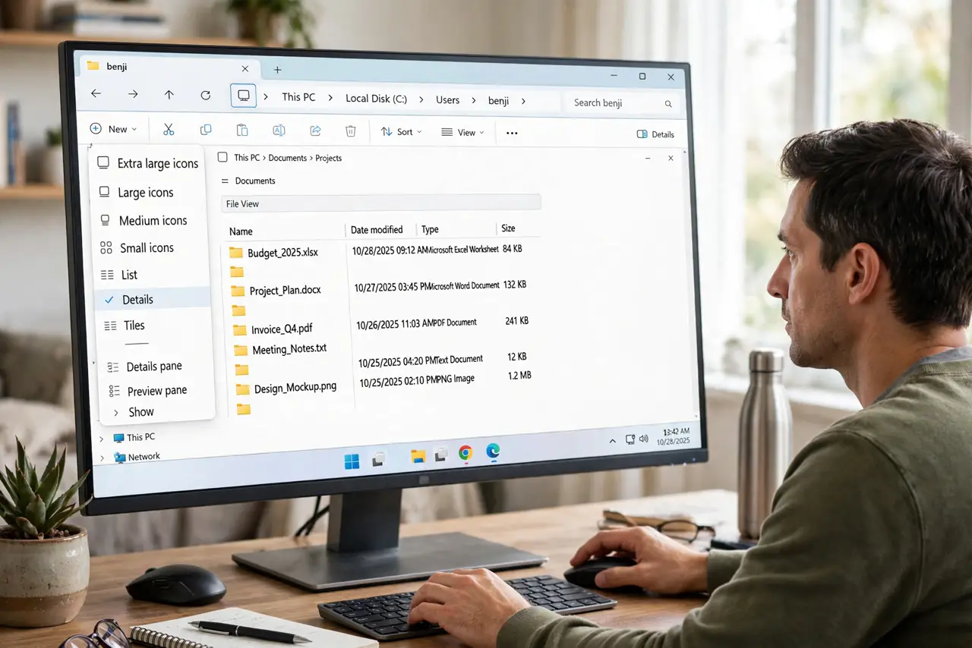The width and height of the screenshot is (972, 648).
Task: Refresh the benji folder view
Action: click(205, 95)
